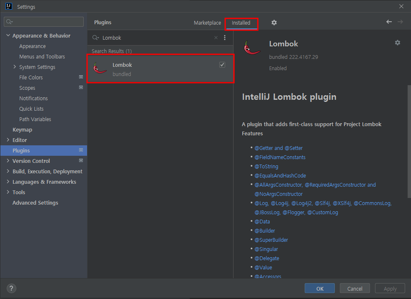Click the 'bundled 222.4167.29' version text

coord(293,57)
